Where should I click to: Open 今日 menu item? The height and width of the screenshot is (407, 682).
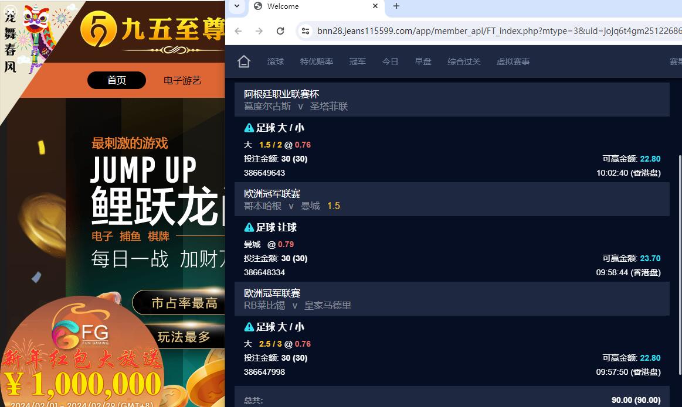[390, 61]
